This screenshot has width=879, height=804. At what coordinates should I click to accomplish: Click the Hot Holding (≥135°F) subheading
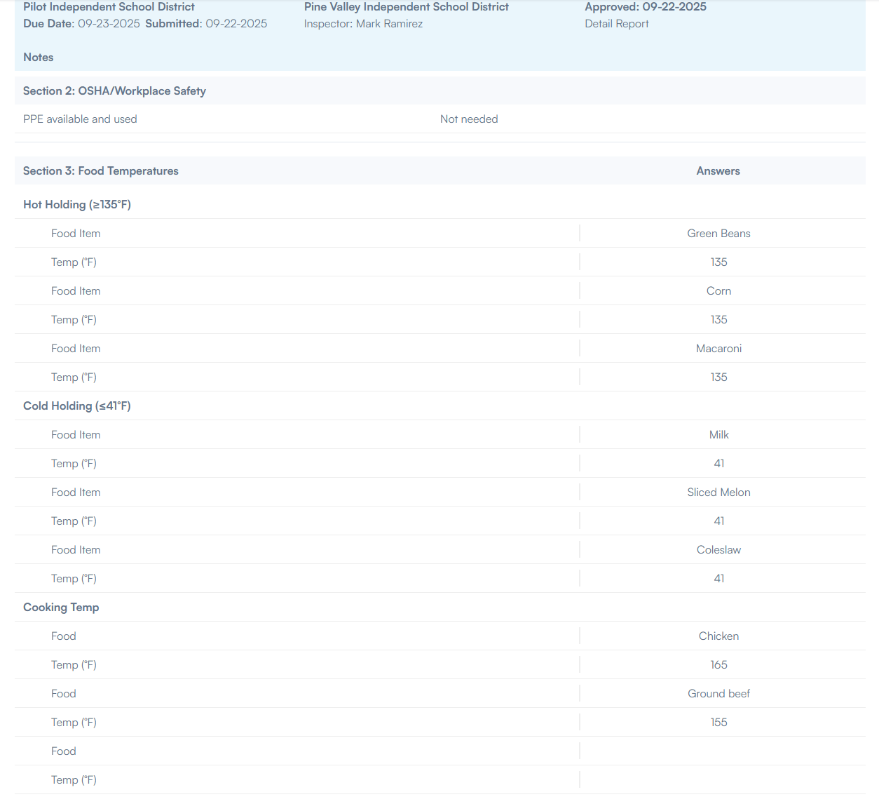pos(77,205)
